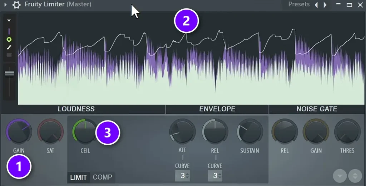Close the Fruity Limiter window
The image size is (366, 186).
click(360, 5)
